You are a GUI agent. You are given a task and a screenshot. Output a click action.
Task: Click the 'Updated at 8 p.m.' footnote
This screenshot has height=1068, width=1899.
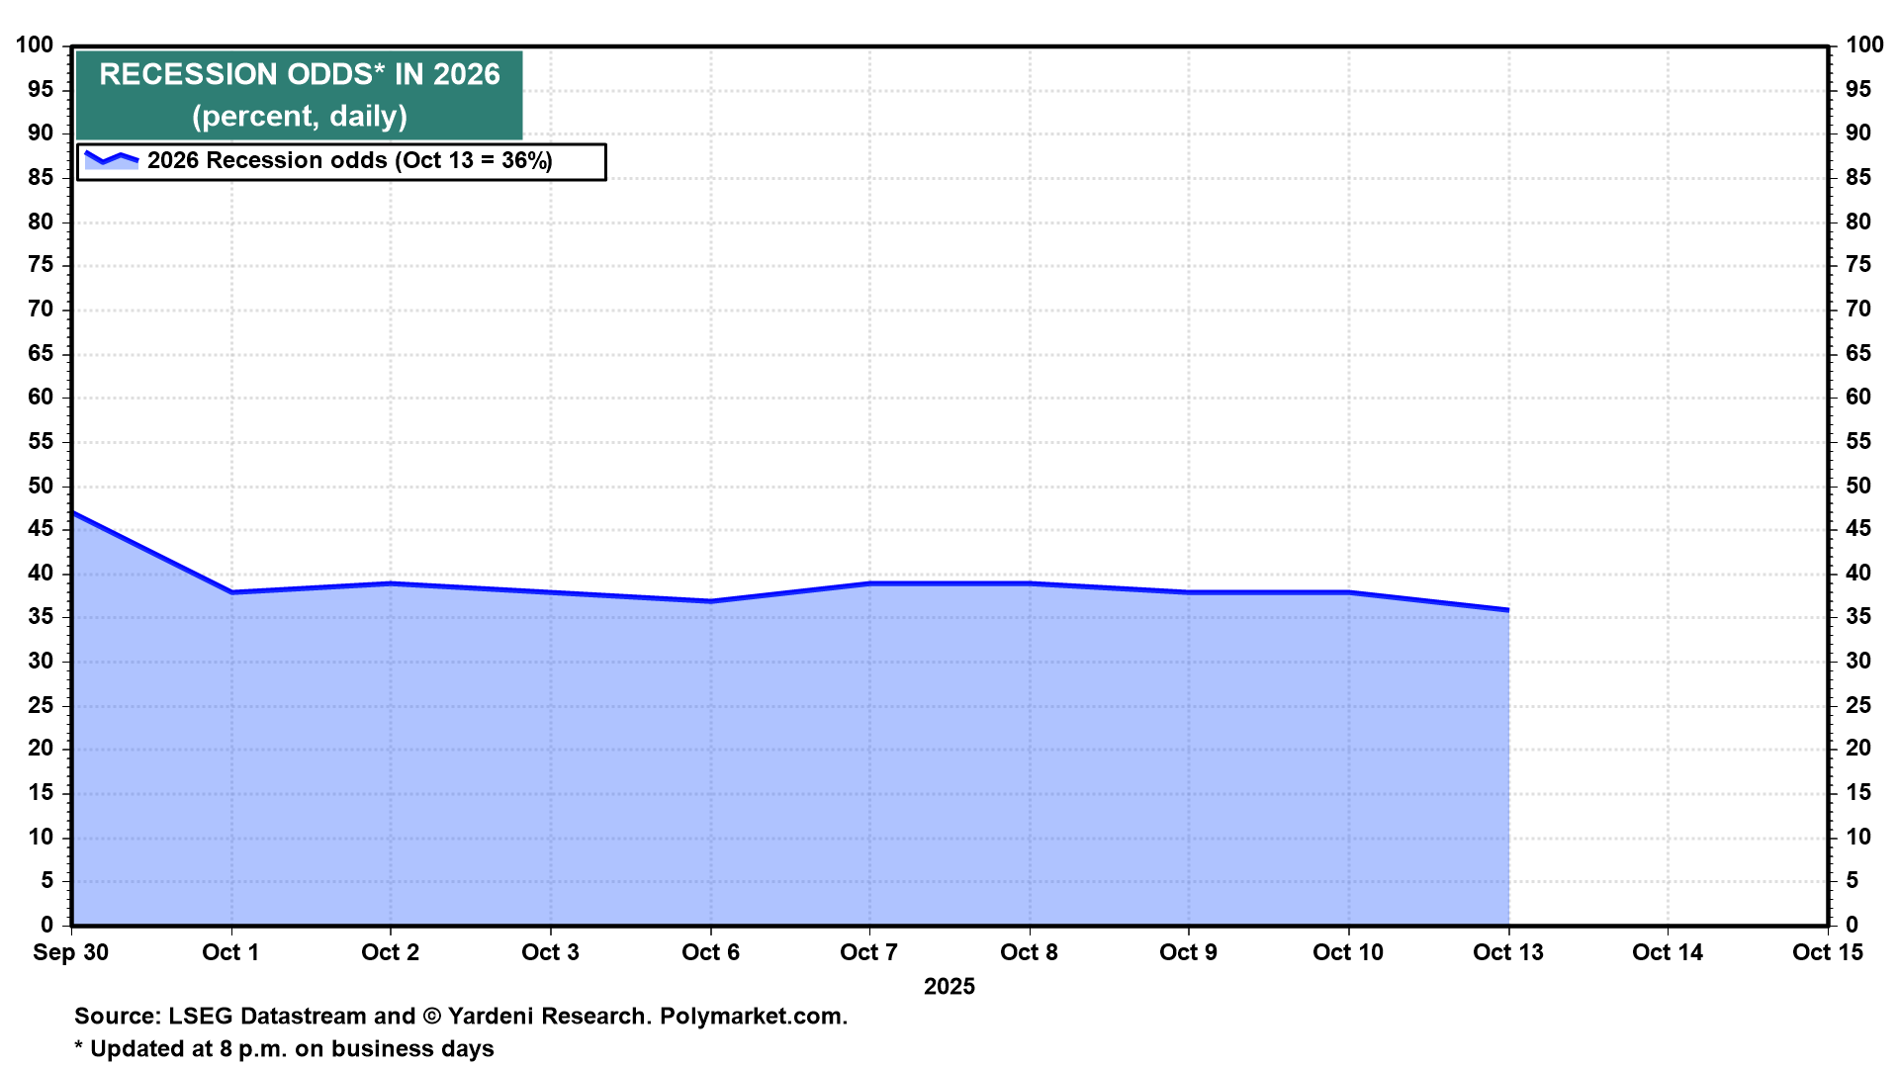click(284, 1049)
